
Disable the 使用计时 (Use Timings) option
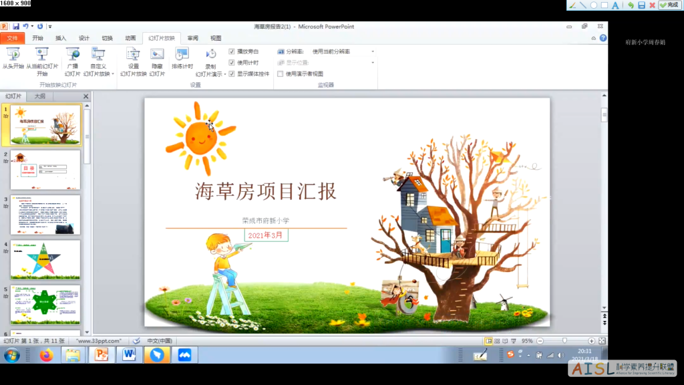(x=230, y=61)
